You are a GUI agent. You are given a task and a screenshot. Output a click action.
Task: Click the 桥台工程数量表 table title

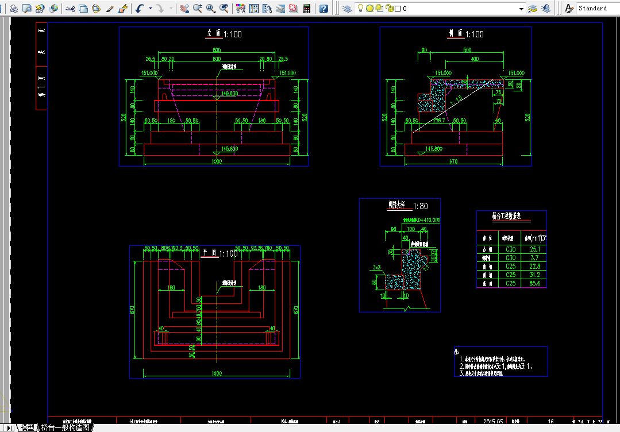[x=507, y=216]
